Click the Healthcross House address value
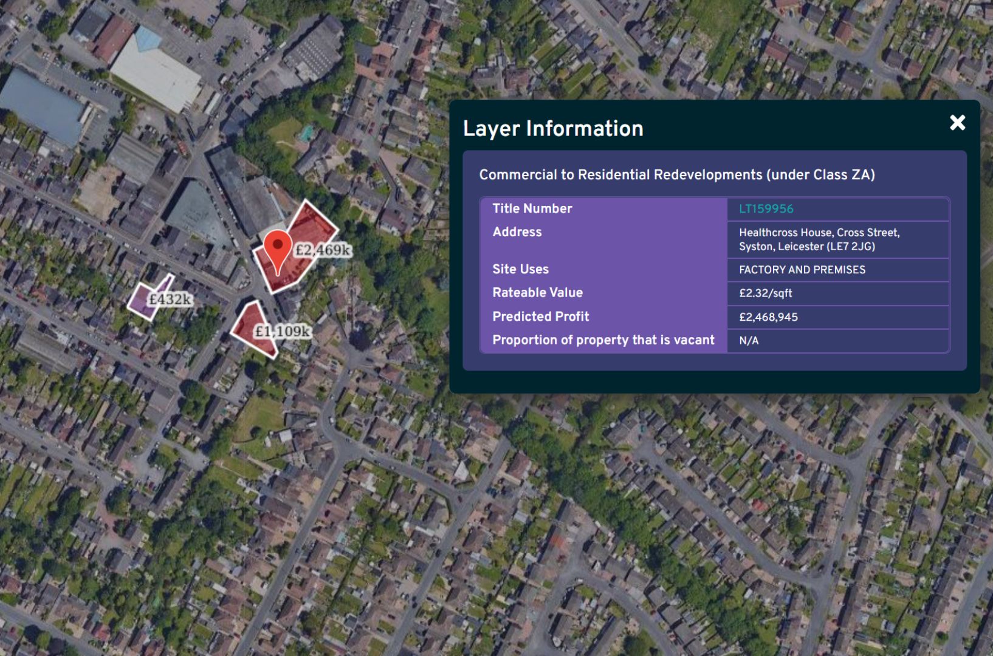Screen dimensions: 993x656 click(819, 239)
